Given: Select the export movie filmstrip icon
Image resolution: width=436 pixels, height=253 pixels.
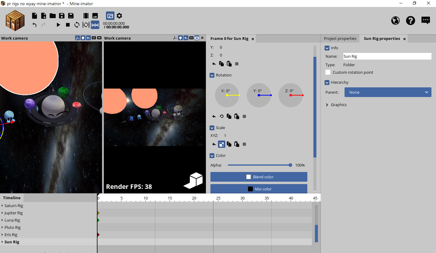Looking at the screenshot, I should pos(86,15).
